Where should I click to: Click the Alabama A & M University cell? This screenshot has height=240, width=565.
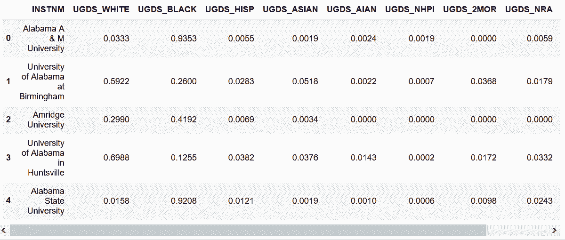44,39
